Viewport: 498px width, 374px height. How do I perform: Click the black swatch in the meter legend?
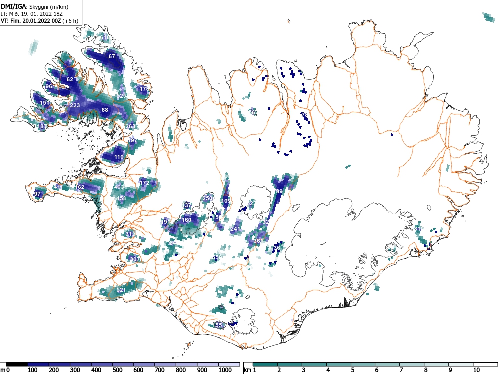(x=17, y=364)
